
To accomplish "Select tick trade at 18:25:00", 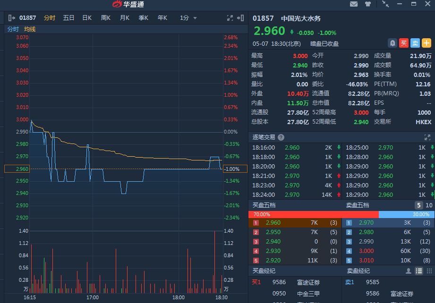I will pos(389,147).
